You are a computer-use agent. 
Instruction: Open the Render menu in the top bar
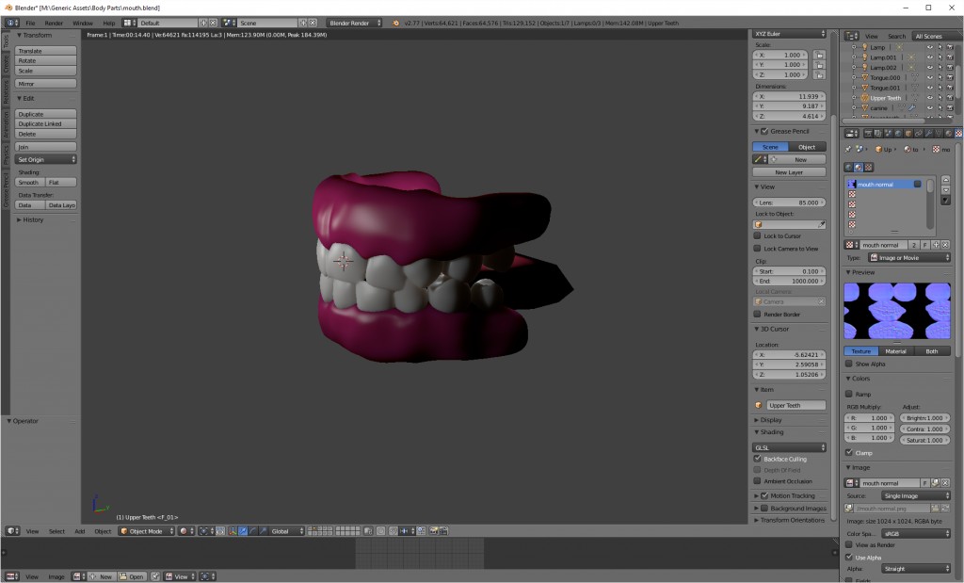[54, 22]
